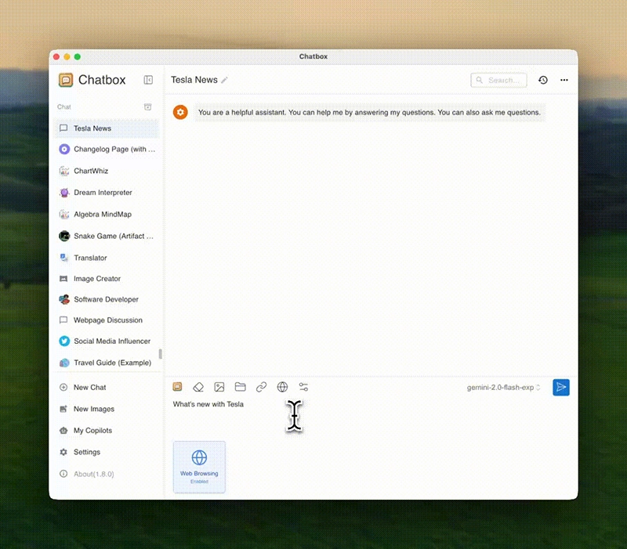Click the Tesla News conversation title

tap(194, 80)
